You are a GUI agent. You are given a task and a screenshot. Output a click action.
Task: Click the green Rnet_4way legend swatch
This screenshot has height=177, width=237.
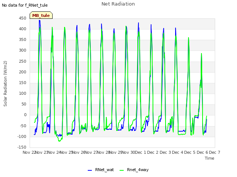[121, 170]
